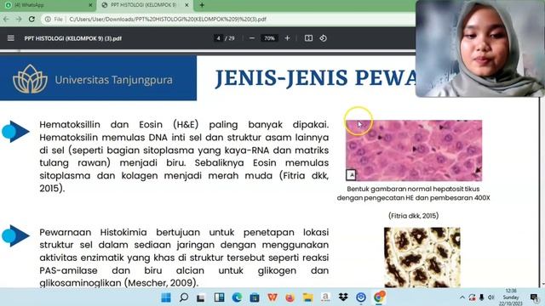
Task: Click the microphone tray icon
Action: 482,297
